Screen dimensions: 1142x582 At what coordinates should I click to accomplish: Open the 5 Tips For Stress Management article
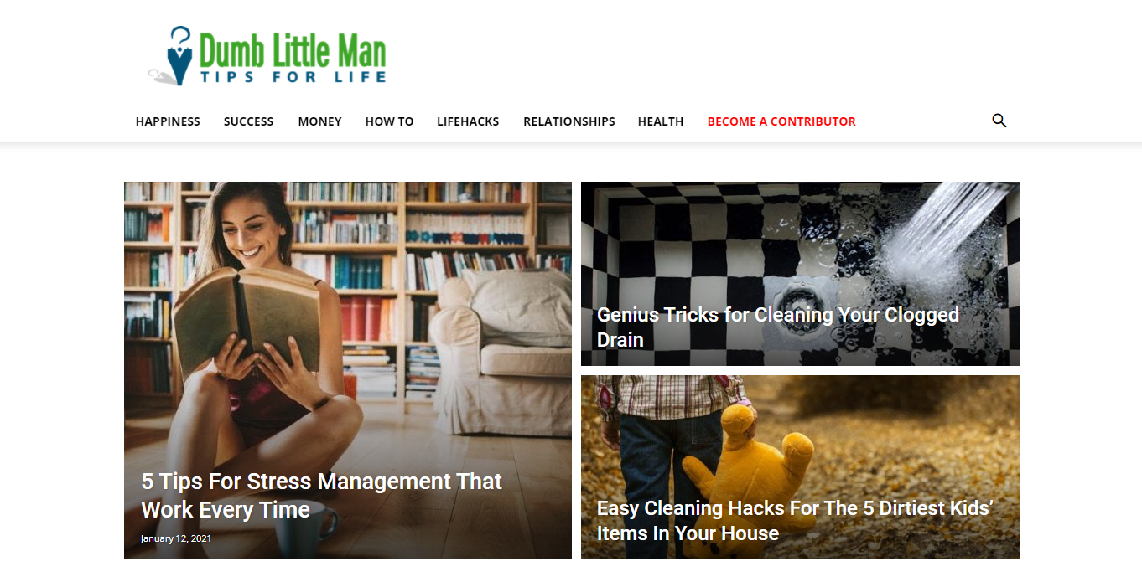coord(321,495)
